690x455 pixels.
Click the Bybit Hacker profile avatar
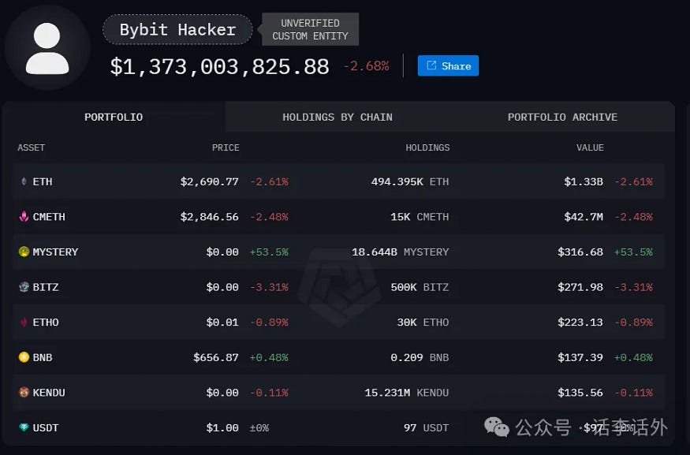click(47, 48)
